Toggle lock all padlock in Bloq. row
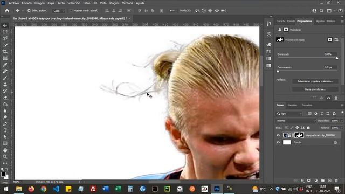The image size is (345, 194). (x=308, y=128)
